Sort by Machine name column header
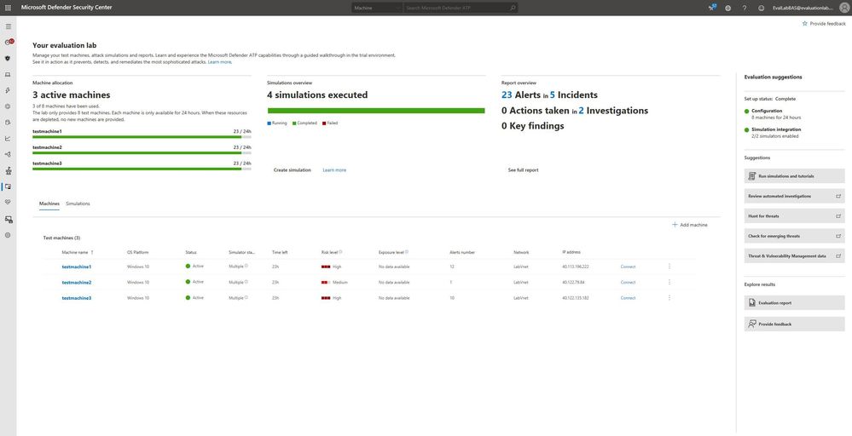This screenshot has height=436, width=852. [x=77, y=252]
